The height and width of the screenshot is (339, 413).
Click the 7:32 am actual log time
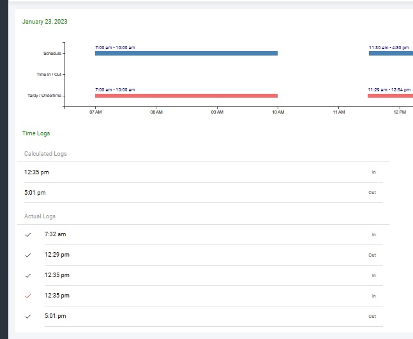click(x=55, y=234)
